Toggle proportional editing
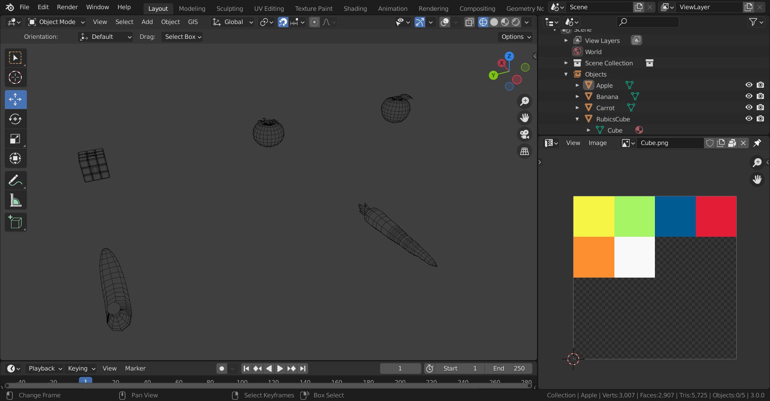The height and width of the screenshot is (401, 770). coord(314,22)
